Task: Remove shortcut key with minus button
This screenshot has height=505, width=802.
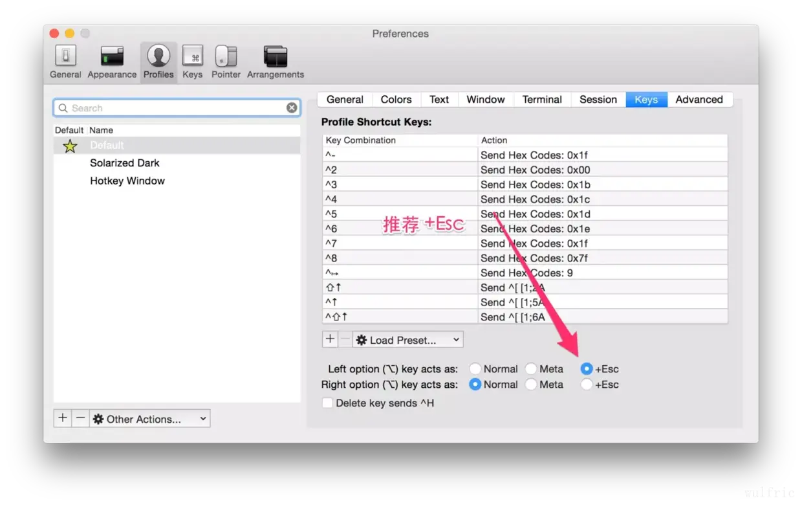Action: tap(345, 339)
